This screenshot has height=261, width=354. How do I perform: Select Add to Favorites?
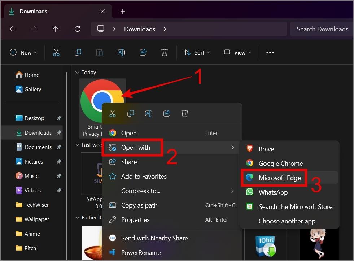pyautogui.click(x=172, y=176)
